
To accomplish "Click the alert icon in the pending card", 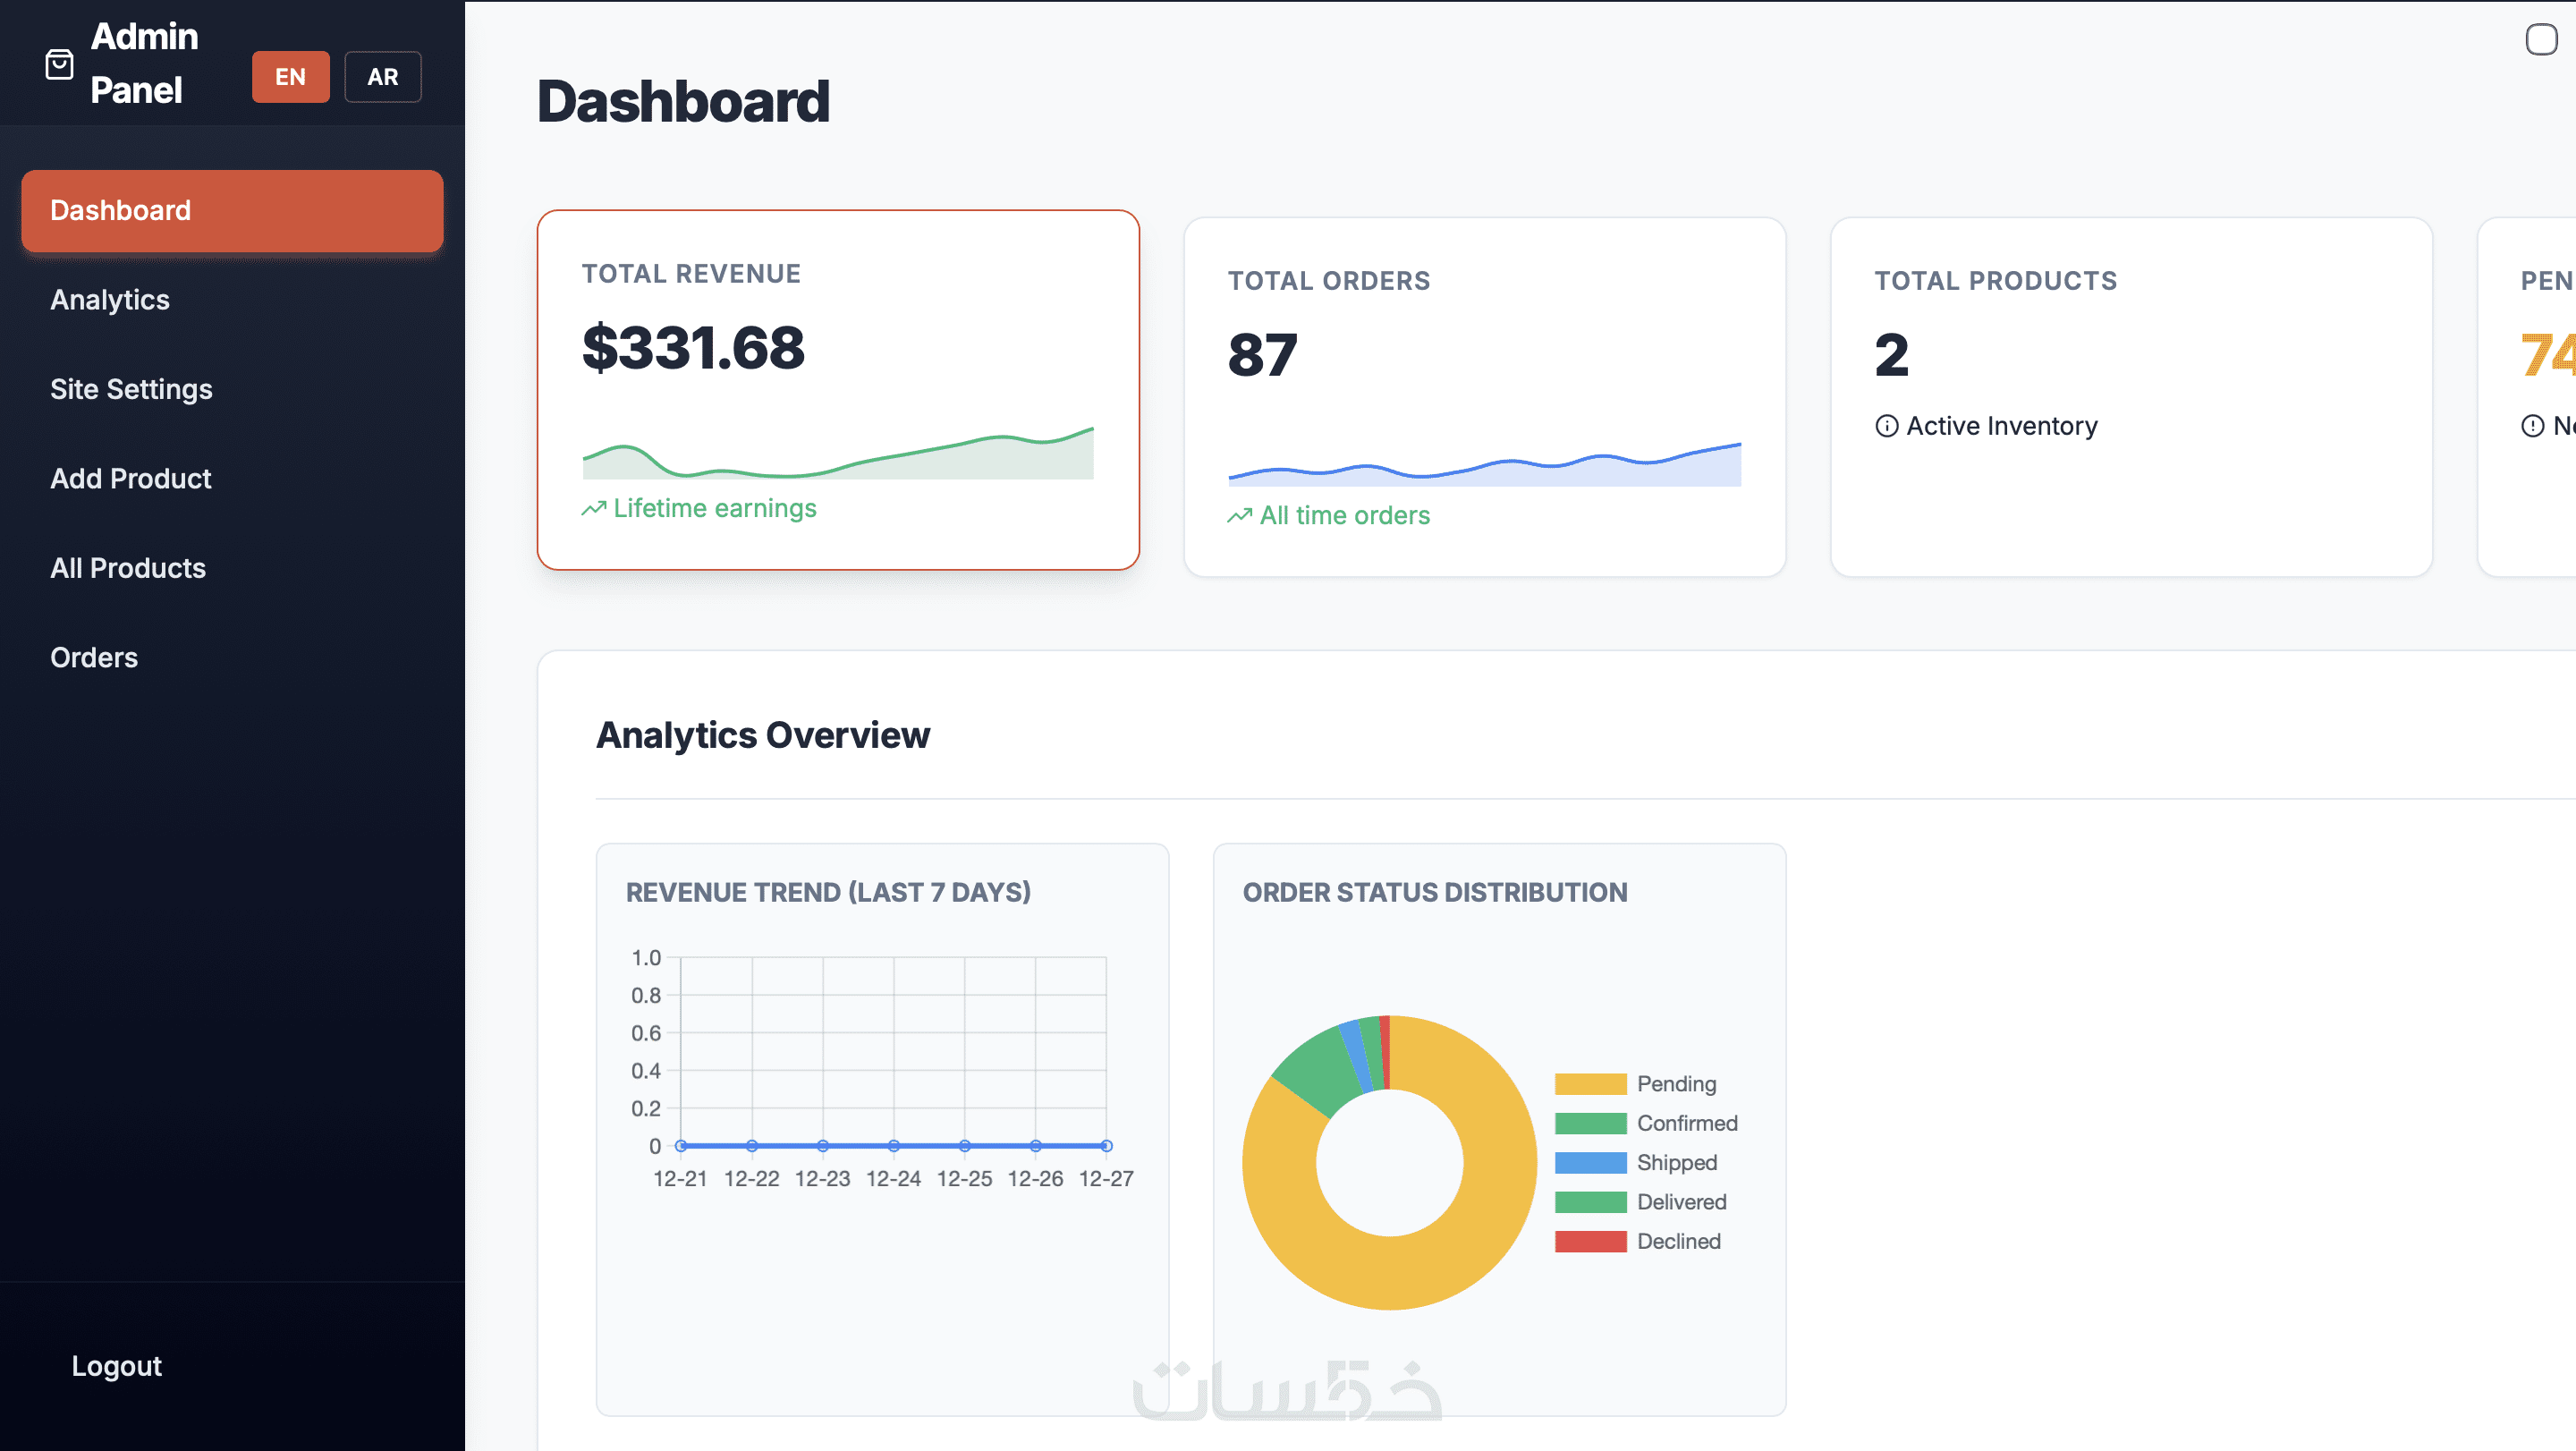I will pos(2532,426).
